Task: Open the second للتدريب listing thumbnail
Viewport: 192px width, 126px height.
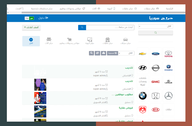Action: 40,85
